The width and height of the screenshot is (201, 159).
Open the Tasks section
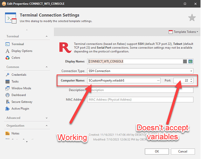[x=15, y=81]
